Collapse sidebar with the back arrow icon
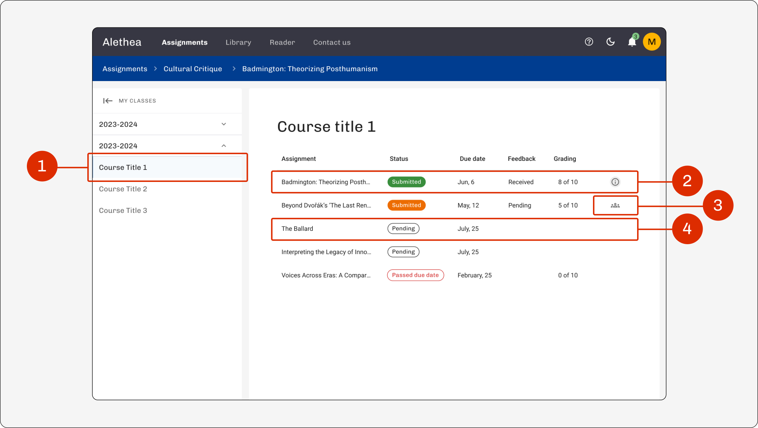758x428 pixels. 108,101
